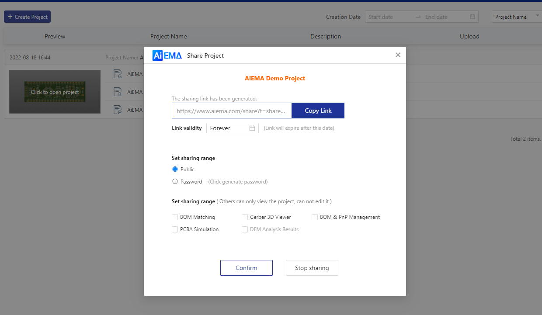
Task: Click the Preview column header
Action: (x=55, y=37)
